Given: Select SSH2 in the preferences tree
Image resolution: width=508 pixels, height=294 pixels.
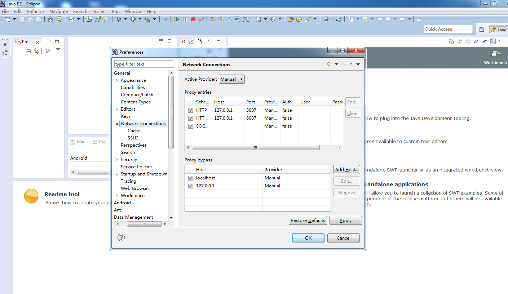Looking at the screenshot, I should click(133, 138).
